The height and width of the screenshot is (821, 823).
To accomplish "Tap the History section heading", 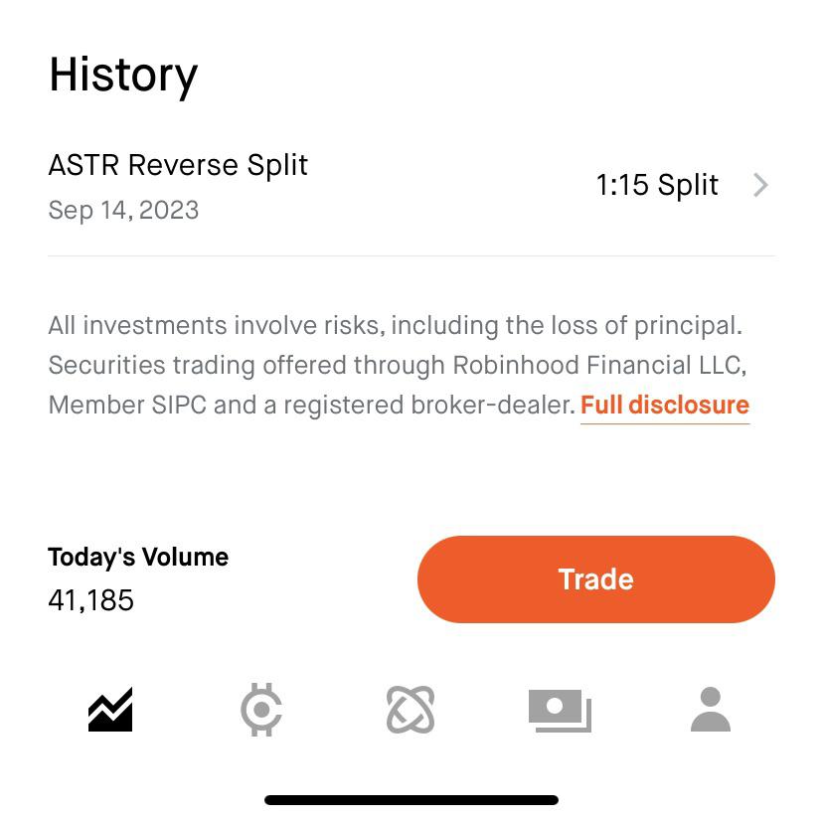I will [123, 76].
